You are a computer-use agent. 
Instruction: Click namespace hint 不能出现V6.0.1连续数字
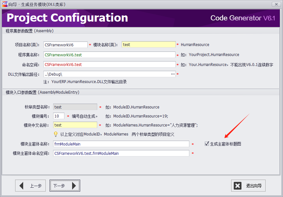(251, 65)
